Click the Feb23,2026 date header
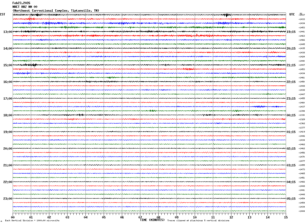306x224 pixels. pyautogui.click(x=21, y=3)
